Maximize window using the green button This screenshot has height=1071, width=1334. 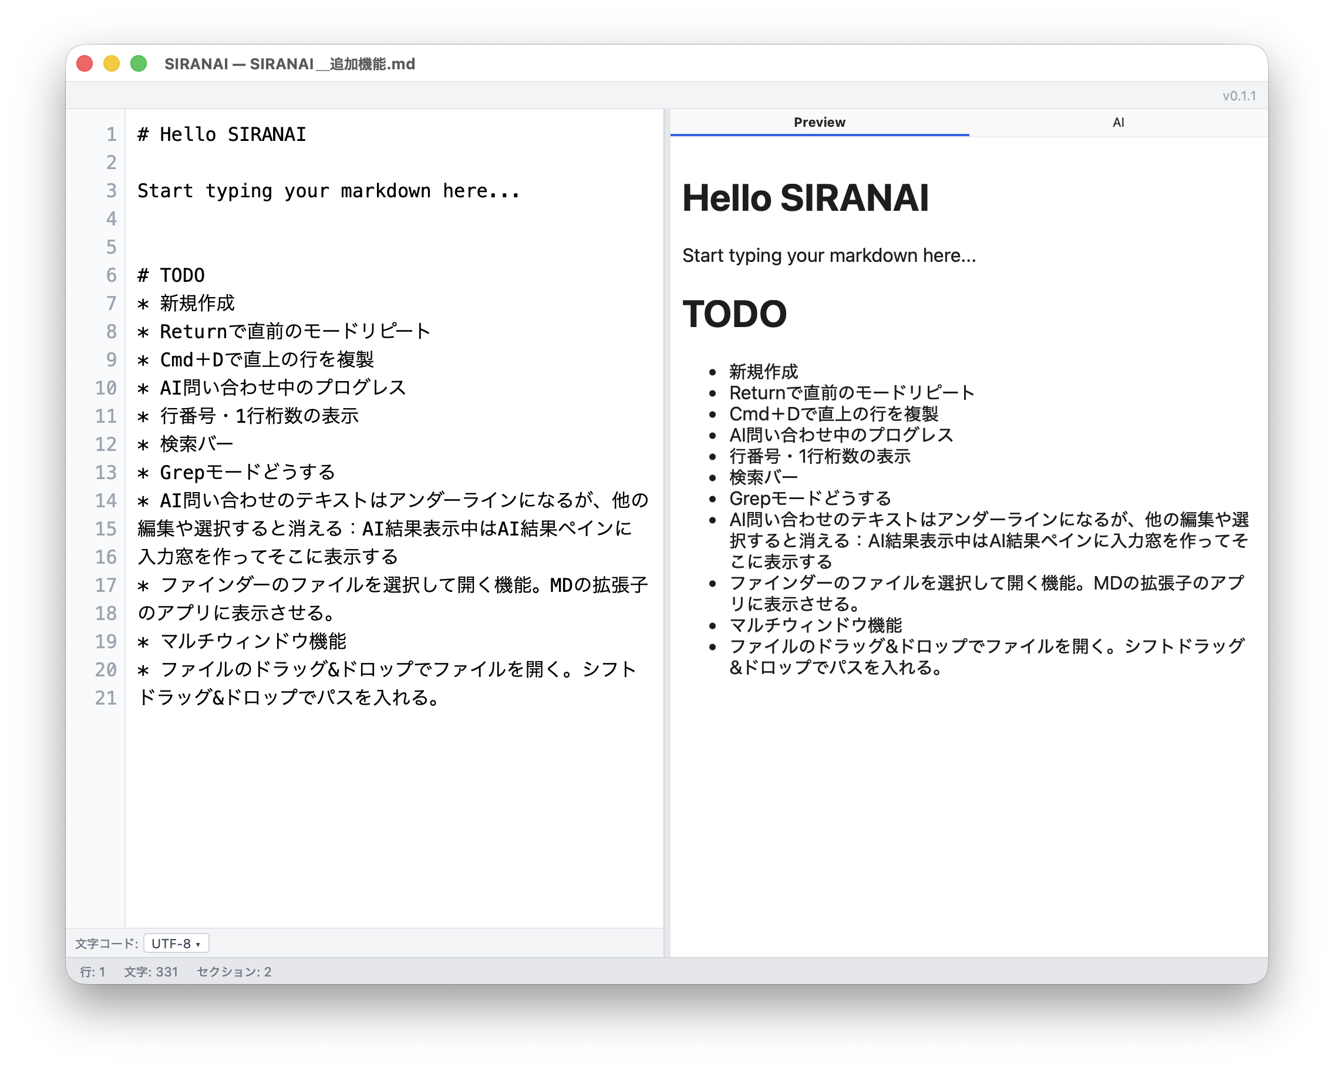point(139,64)
